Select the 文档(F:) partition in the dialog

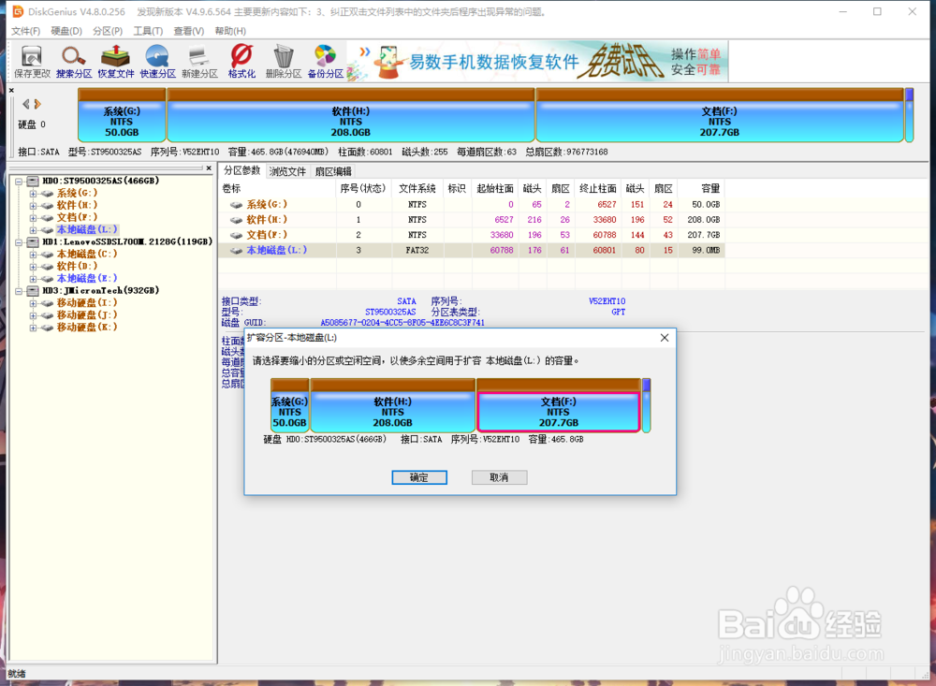[x=558, y=406]
